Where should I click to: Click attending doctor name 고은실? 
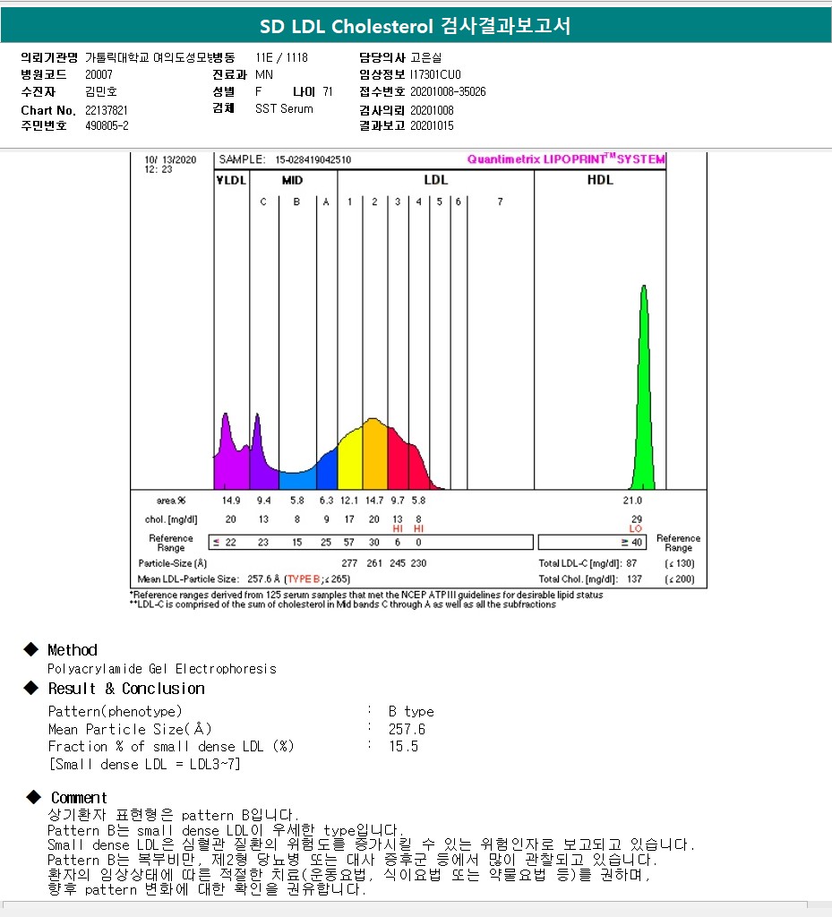coord(425,57)
